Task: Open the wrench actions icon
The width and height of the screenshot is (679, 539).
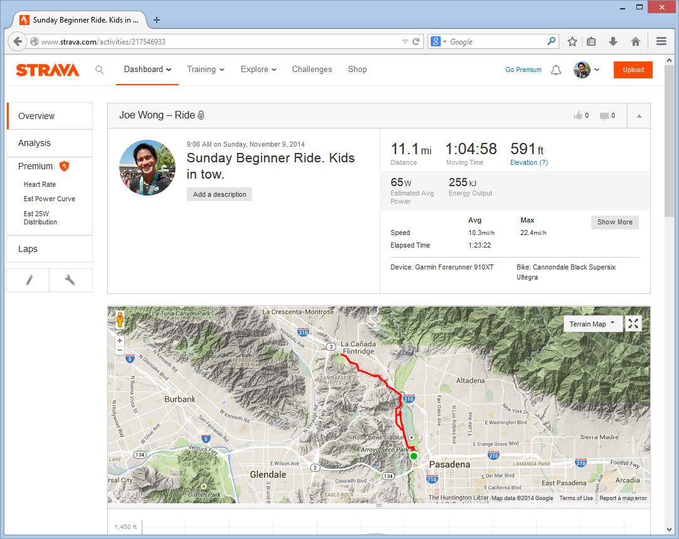Action: click(70, 280)
